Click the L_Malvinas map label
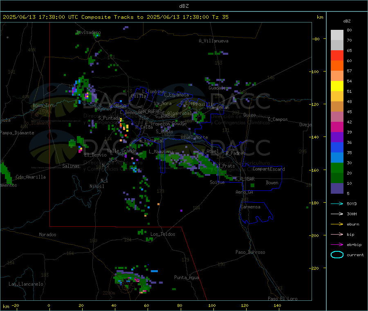The width and height of the screenshot is (368, 311). point(161,152)
